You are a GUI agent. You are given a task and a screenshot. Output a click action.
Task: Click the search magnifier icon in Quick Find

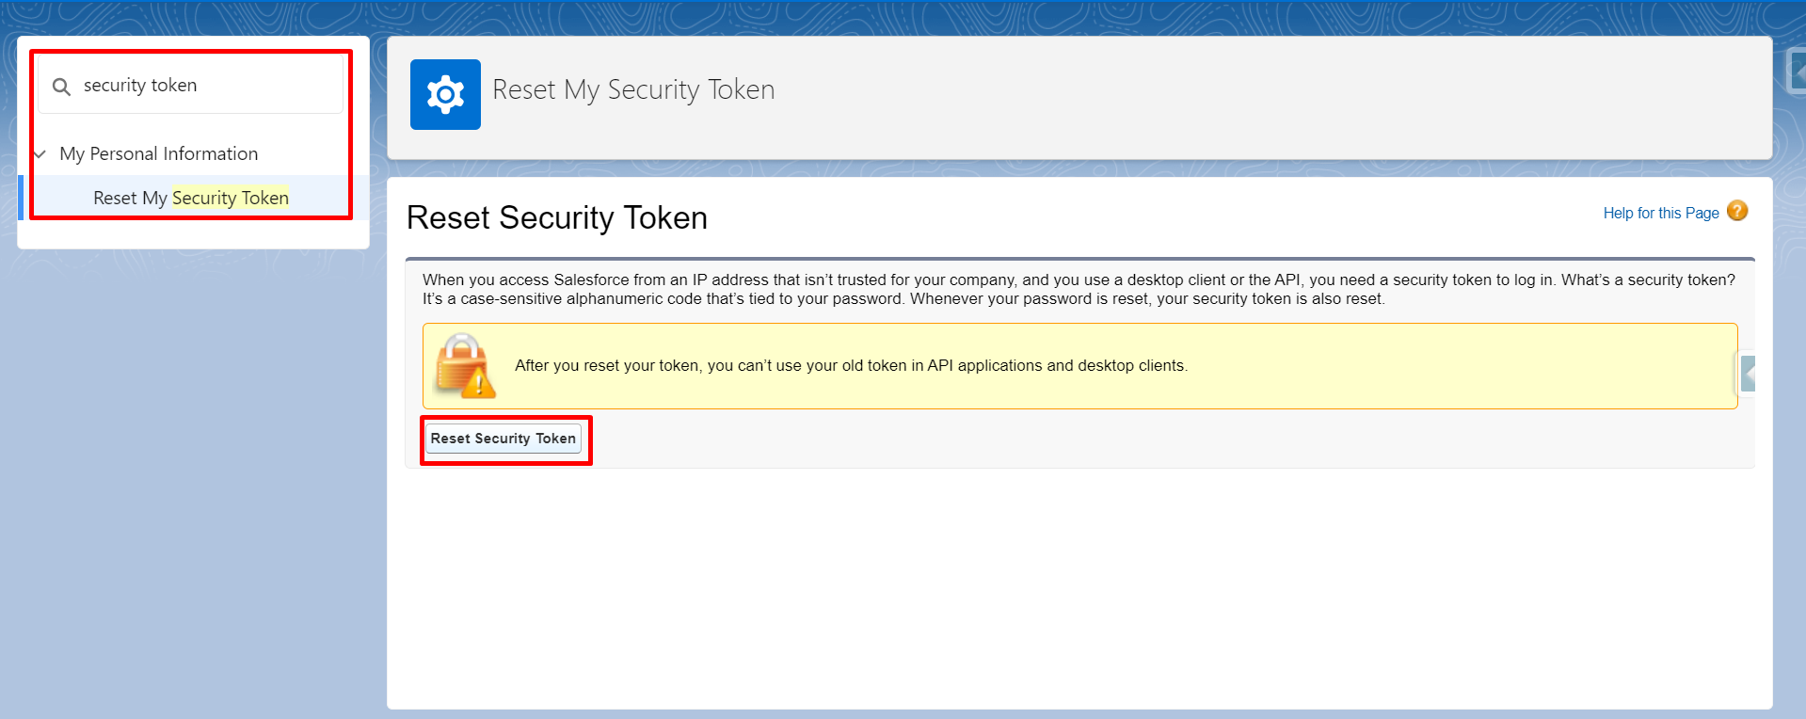(61, 87)
